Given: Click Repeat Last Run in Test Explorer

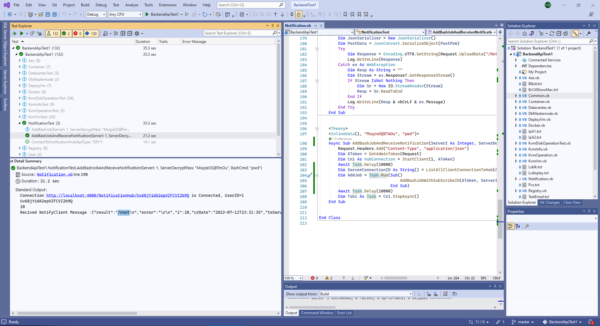Looking at the screenshot, I should (x=32, y=33).
